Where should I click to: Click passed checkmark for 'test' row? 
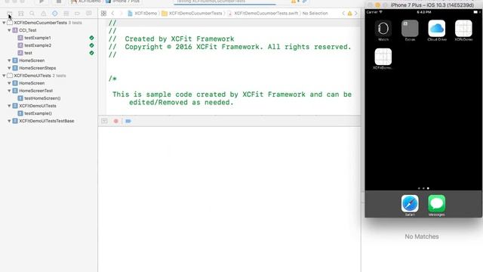point(91,53)
